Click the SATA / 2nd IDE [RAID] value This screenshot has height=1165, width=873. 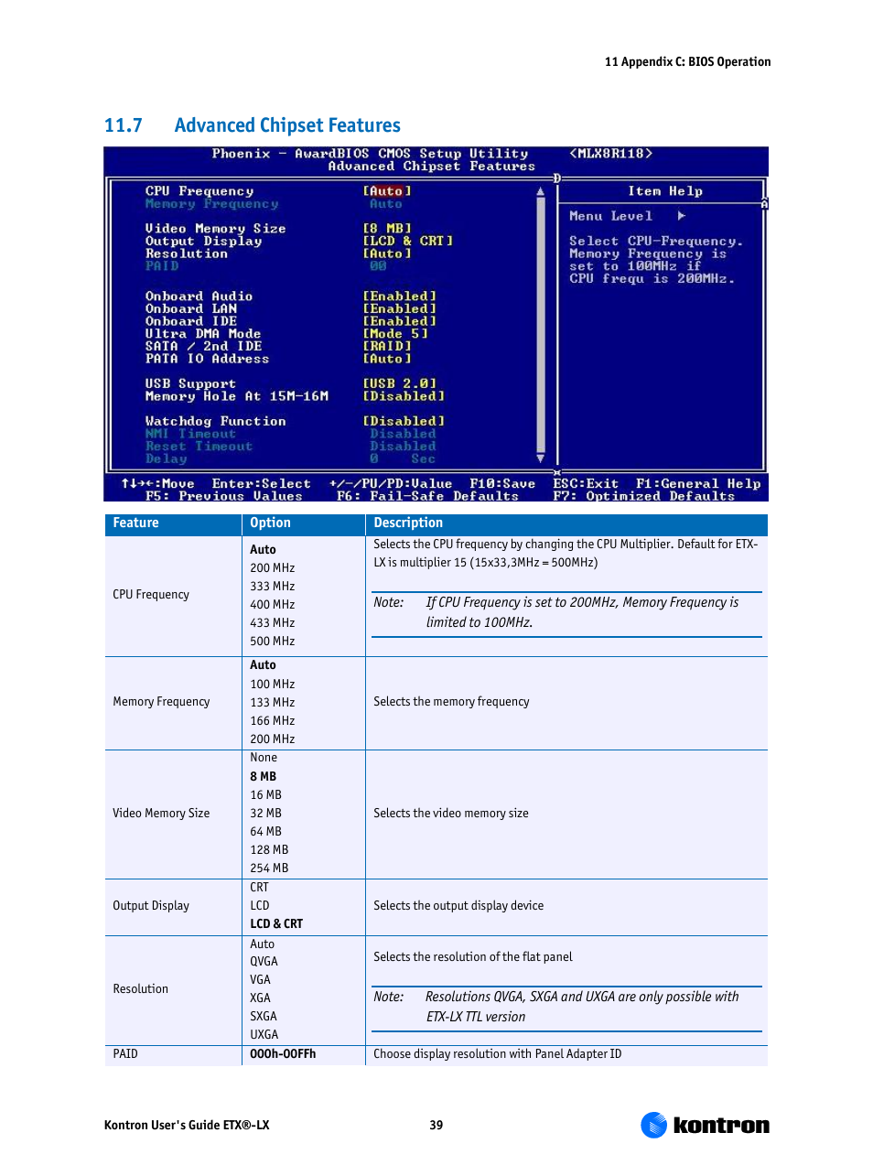(387, 346)
